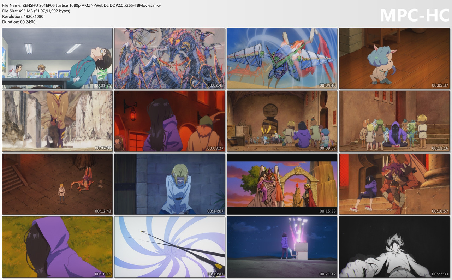452x280 pixels.
Task: Click the Duration 00:24:00 text
Action: point(19,22)
